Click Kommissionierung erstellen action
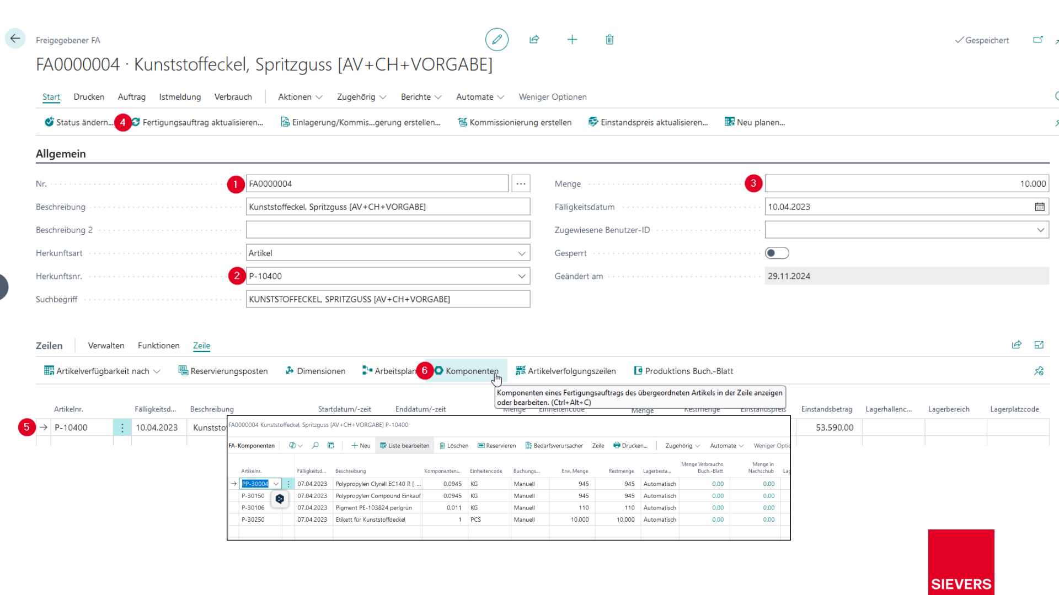Image resolution: width=1059 pixels, height=595 pixels. tap(515, 122)
